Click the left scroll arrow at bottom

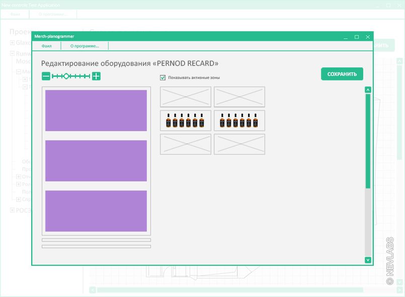(92, 290)
